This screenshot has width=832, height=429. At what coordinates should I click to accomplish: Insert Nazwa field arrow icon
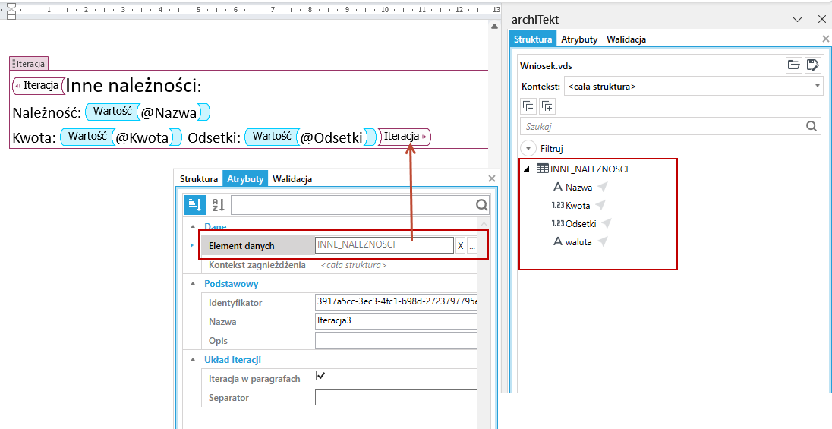pos(602,187)
